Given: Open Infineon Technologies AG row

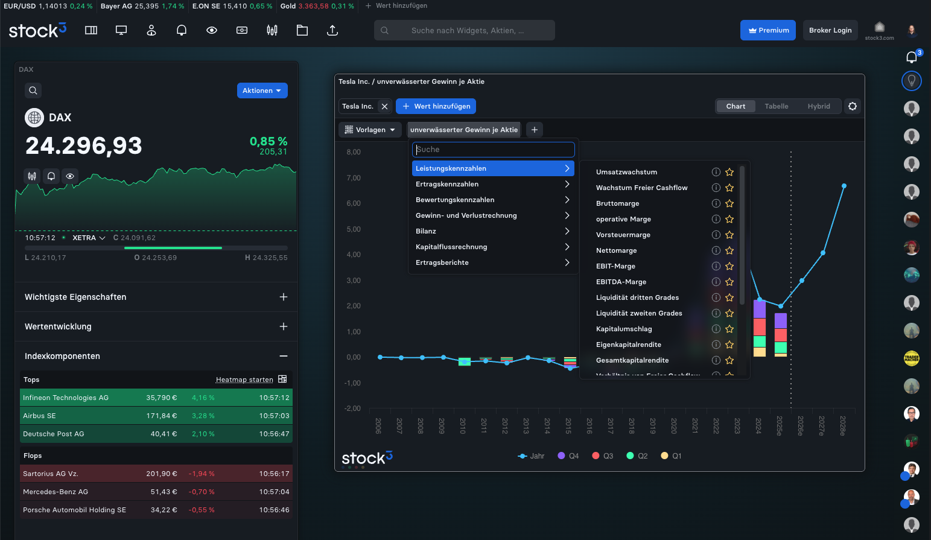Looking at the screenshot, I should (x=156, y=398).
